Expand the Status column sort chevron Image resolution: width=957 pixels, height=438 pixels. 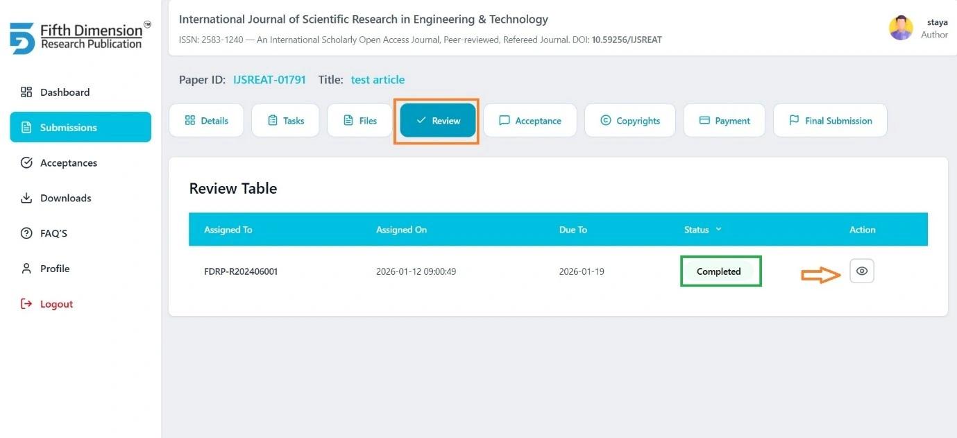(719, 229)
